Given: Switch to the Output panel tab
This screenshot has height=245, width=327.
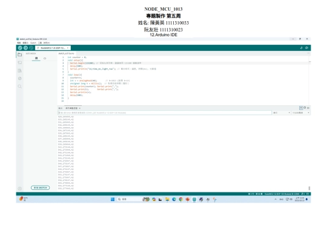Looking at the screenshot, I should 61,108.
